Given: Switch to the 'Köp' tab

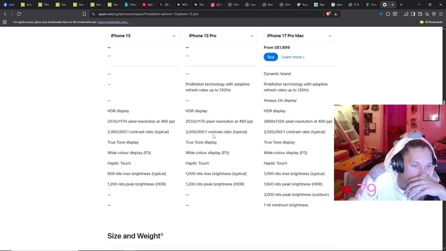Looking at the screenshot, I should (320, 5).
